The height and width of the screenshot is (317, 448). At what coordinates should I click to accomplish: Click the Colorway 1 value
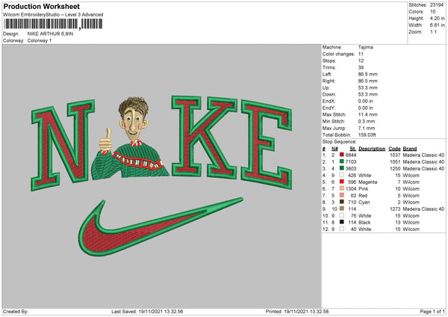click(40, 40)
